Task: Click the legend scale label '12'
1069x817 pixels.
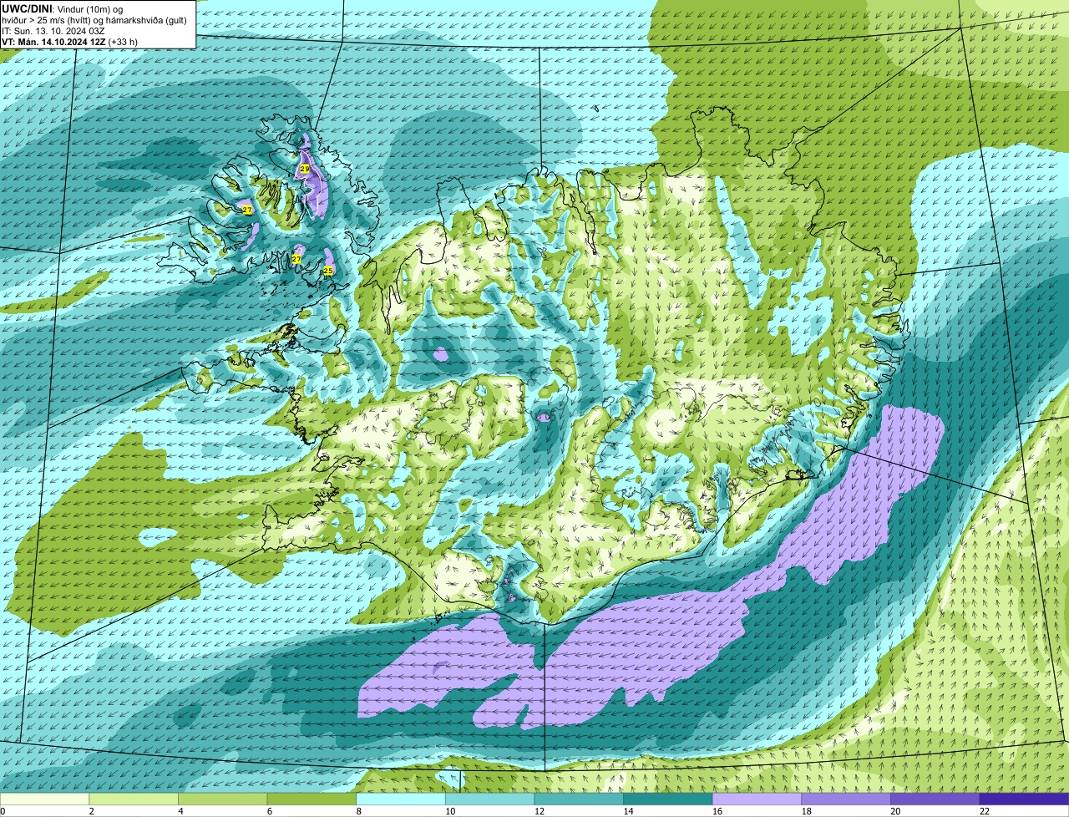Action: pos(540,811)
